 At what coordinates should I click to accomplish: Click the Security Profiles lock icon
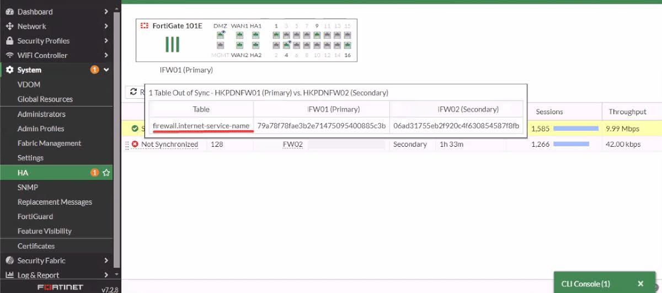[9, 41]
